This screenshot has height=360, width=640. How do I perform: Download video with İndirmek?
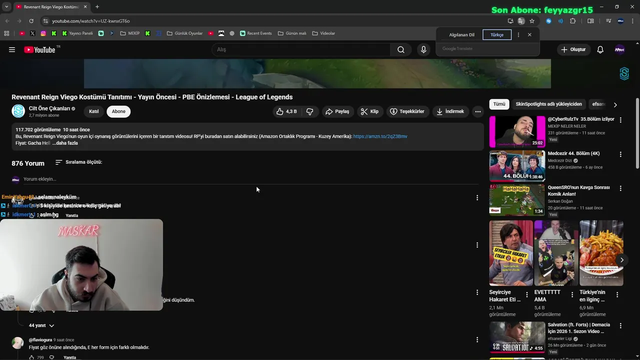click(450, 111)
